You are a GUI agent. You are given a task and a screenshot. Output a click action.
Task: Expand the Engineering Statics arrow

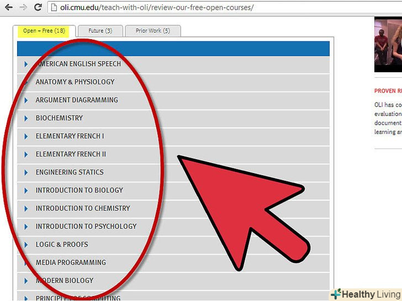coord(26,173)
